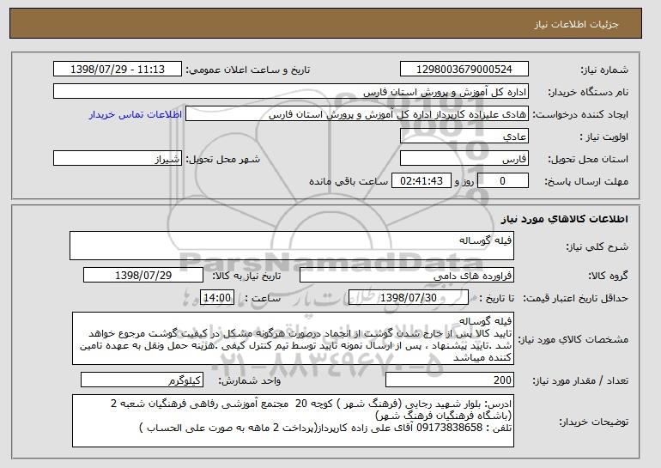Click the section heading اطلاعات کالاهای مورد نیاز
661x468 pixels.
pyautogui.click(x=565, y=219)
